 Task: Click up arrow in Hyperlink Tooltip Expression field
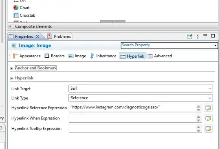(198, 127)
